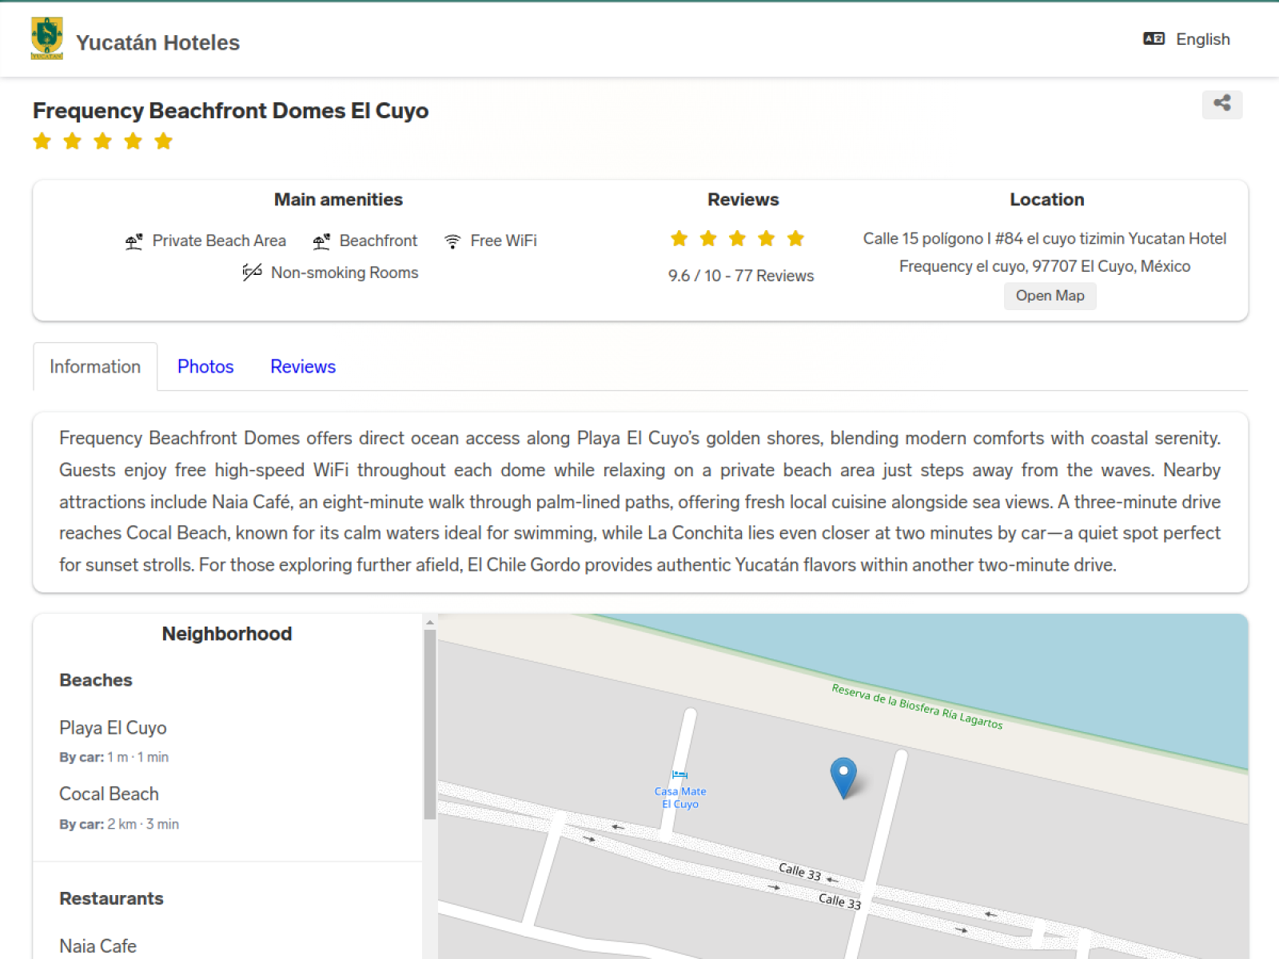1279x959 pixels.
Task: Click the Non-smoking Rooms icon
Action: click(x=252, y=273)
